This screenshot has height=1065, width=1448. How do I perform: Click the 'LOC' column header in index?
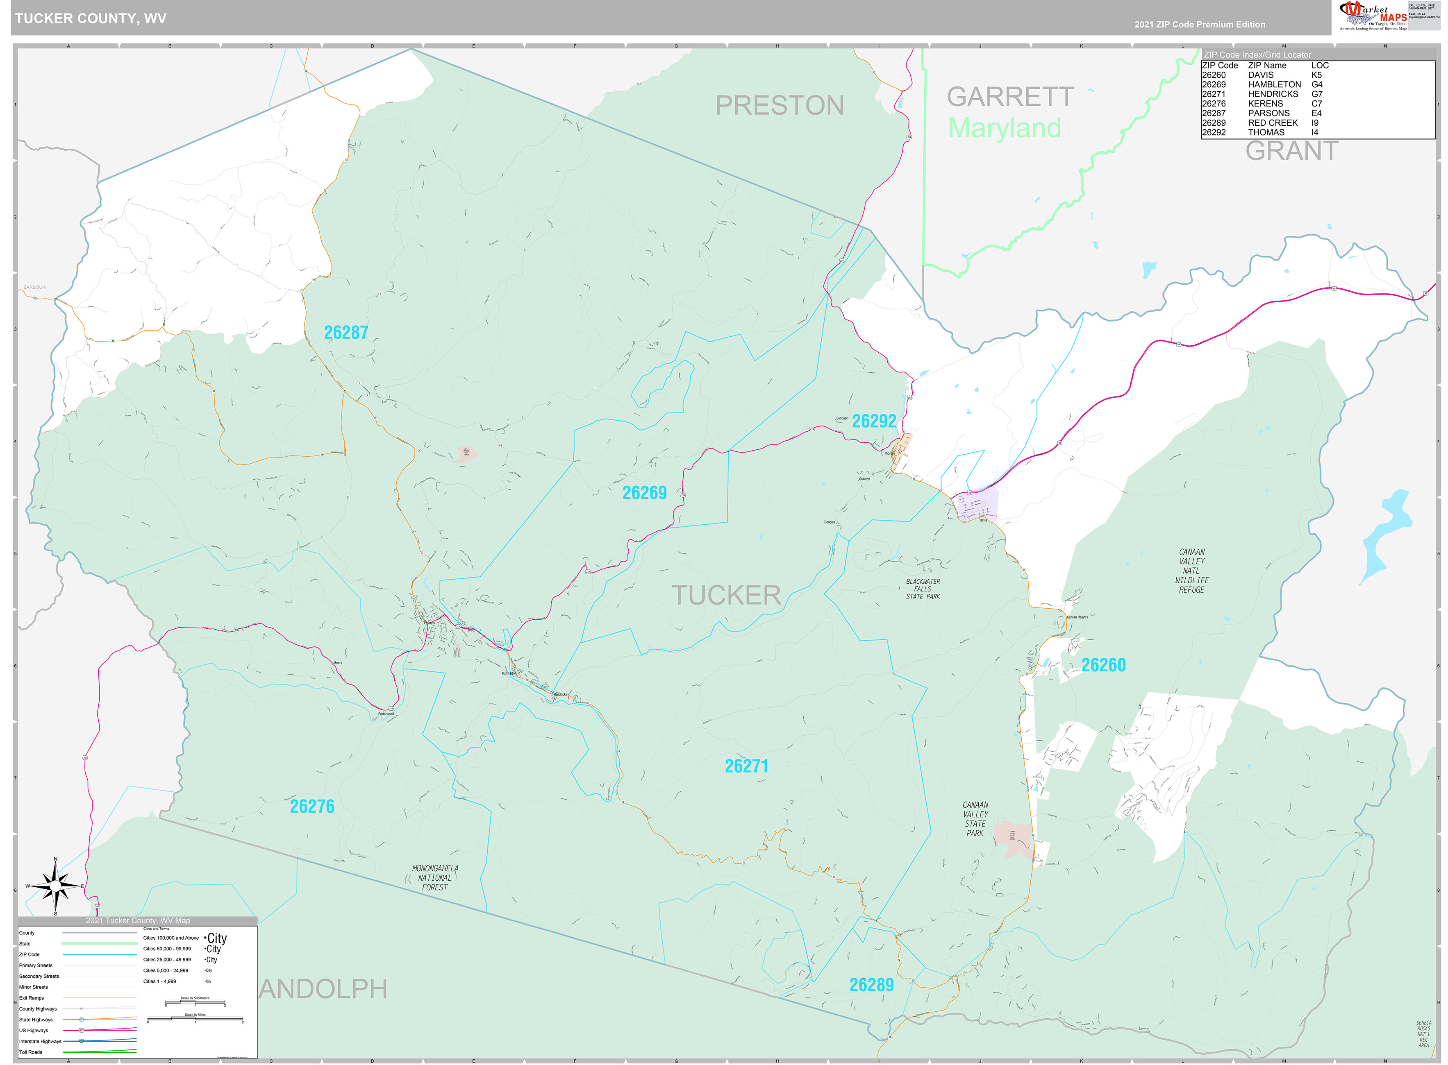[x=1320, y=65]
